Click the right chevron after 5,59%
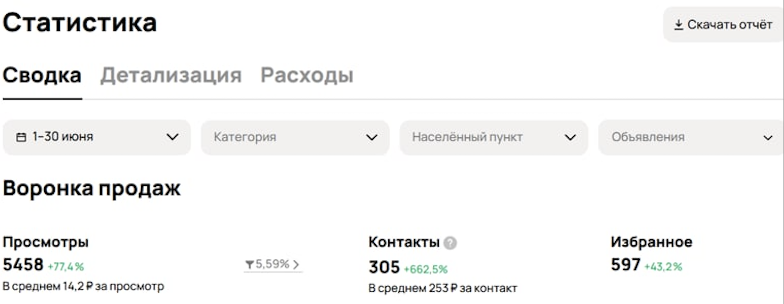Image resolution: width=784 pixels, height=304 pixels. [296, 265]
